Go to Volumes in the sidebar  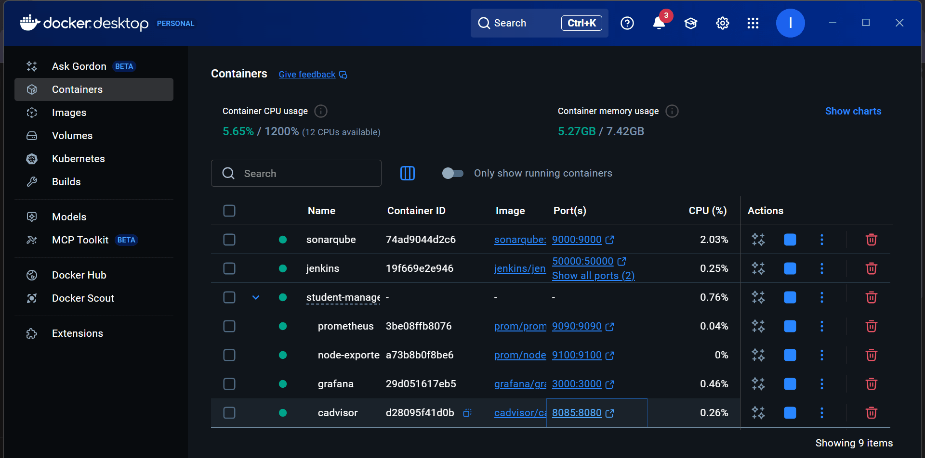[x=94, y=136]
